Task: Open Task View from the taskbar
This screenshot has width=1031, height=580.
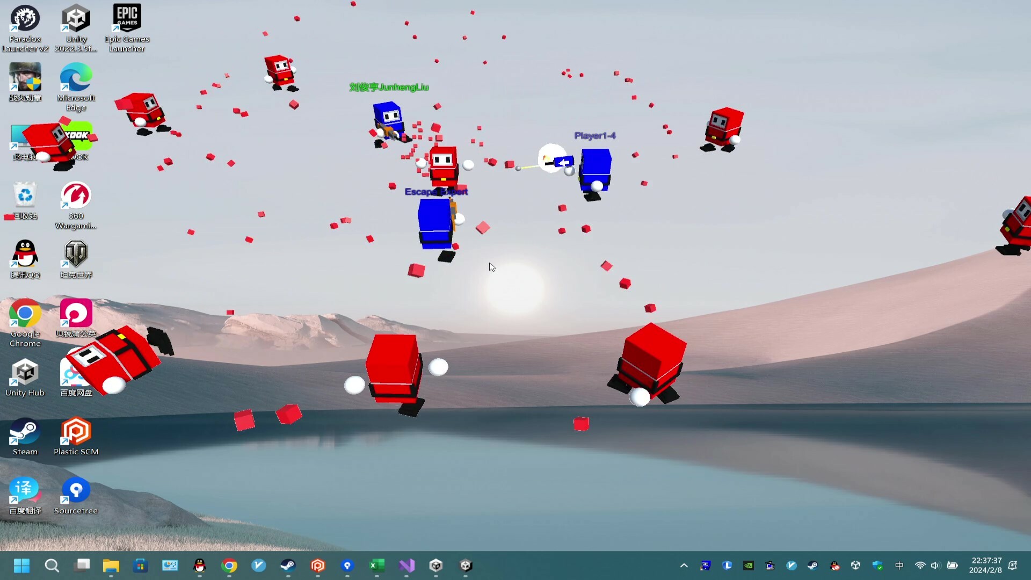Action: (x=82, y=565)
